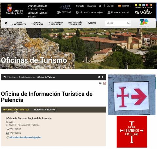Open the YouTube icon in the header

click(x=108, y=6)
